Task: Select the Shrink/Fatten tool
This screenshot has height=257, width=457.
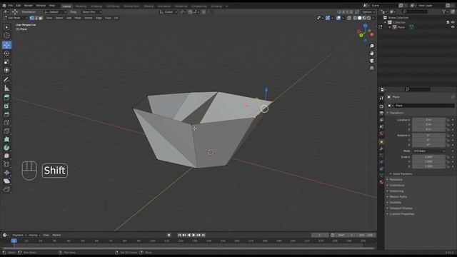Action: tap(6, 173)
